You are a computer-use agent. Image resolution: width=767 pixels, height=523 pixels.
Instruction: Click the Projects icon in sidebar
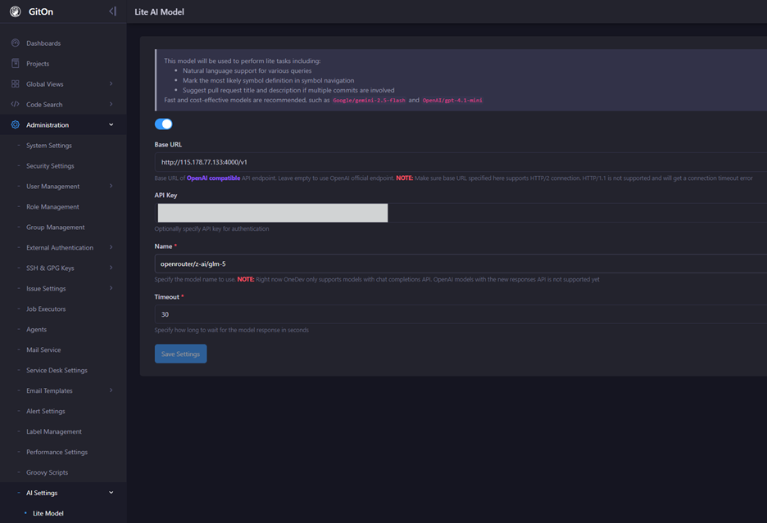[15, 63]
